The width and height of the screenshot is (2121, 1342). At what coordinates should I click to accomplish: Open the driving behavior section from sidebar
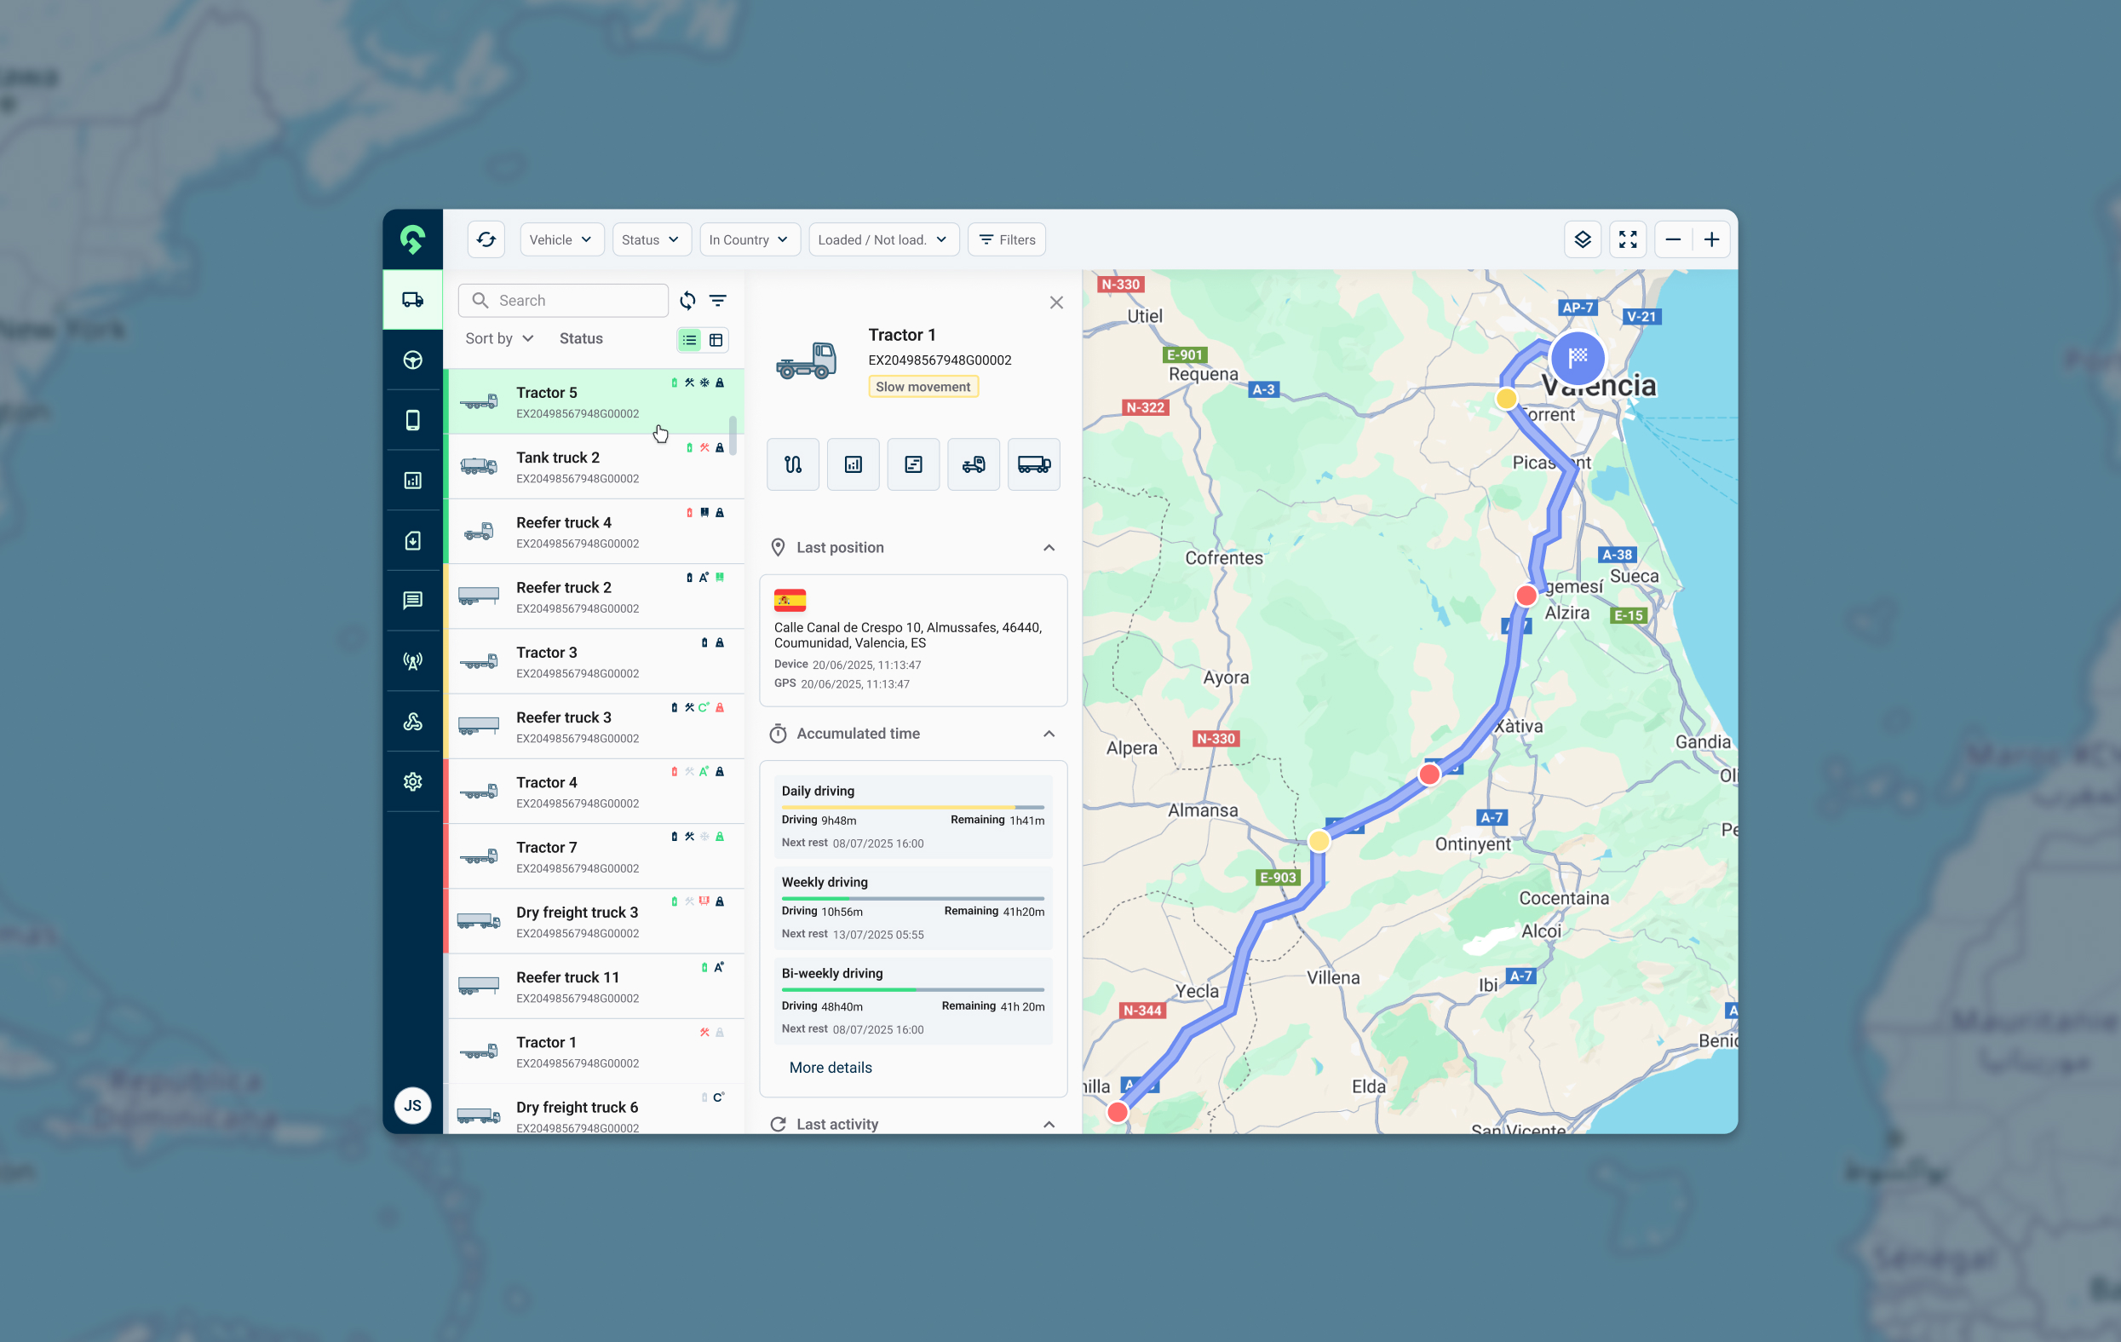click(x=412, y=360)
